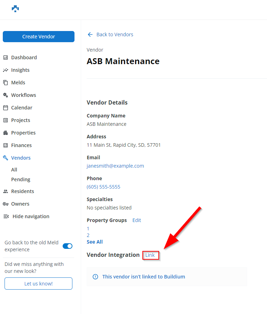Viewport: 267px width, 314px height.
Task: Collapse sidebar with Hide navigation
Action: [x=26, y=216]
